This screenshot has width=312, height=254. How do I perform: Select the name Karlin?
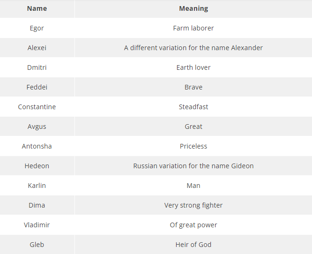pos(37,186)
